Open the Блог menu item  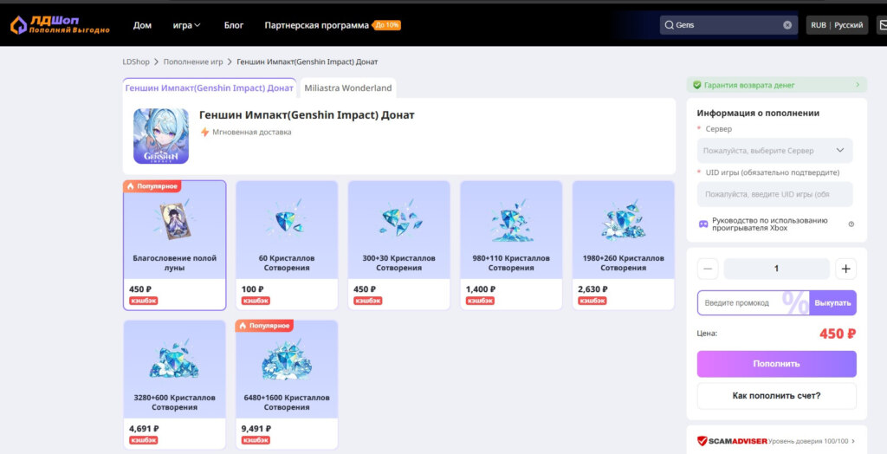point(234,25)
